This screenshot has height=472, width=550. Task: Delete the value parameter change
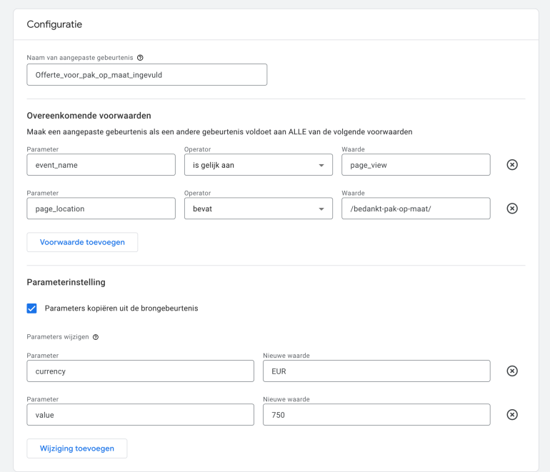click(x=512, y=415)
